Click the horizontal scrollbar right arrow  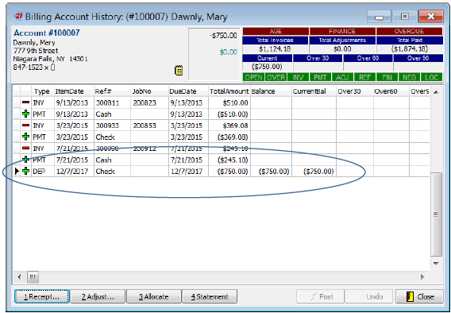[422, 277]
